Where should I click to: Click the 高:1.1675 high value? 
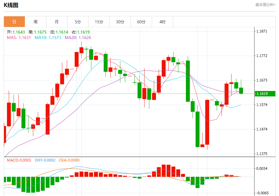37,32
